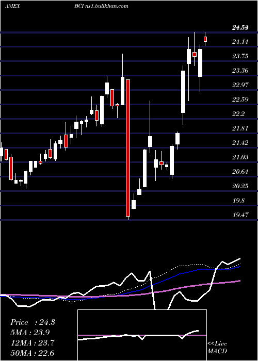
Task: Click the 50MA : 22.6 readout
Action: [x=33, y=353]
